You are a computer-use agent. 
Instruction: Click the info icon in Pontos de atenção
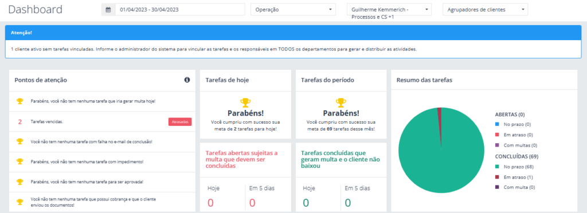coord(187,80)
